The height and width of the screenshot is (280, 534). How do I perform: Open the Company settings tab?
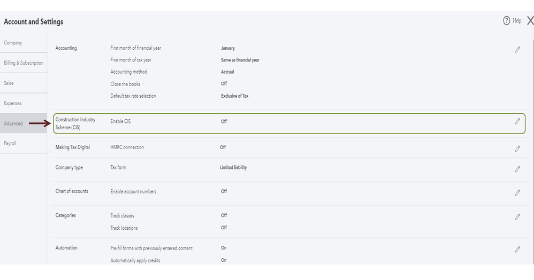click(13, 43)
